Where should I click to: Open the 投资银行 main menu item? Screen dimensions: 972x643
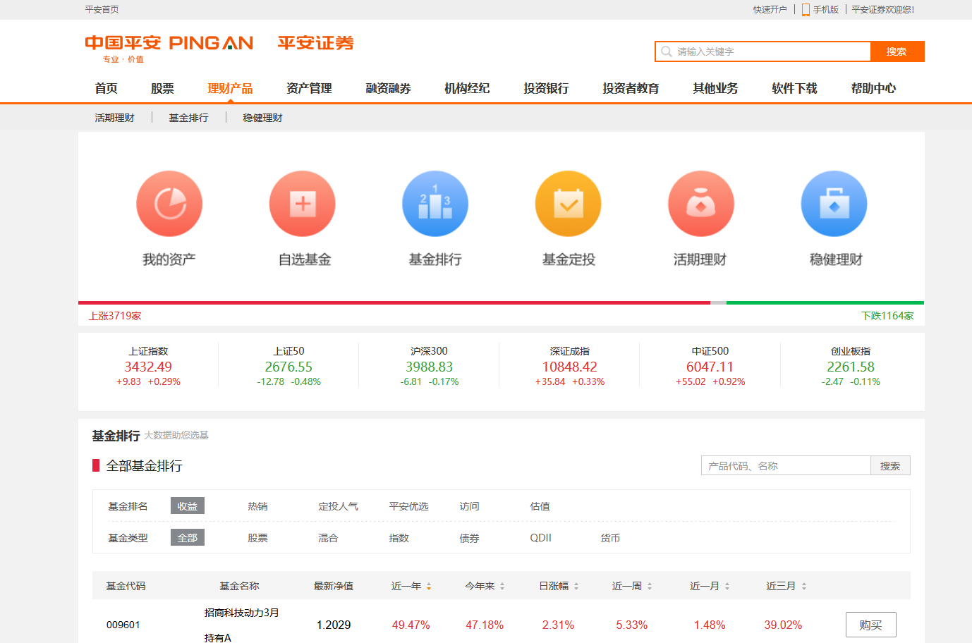(546, 88)
